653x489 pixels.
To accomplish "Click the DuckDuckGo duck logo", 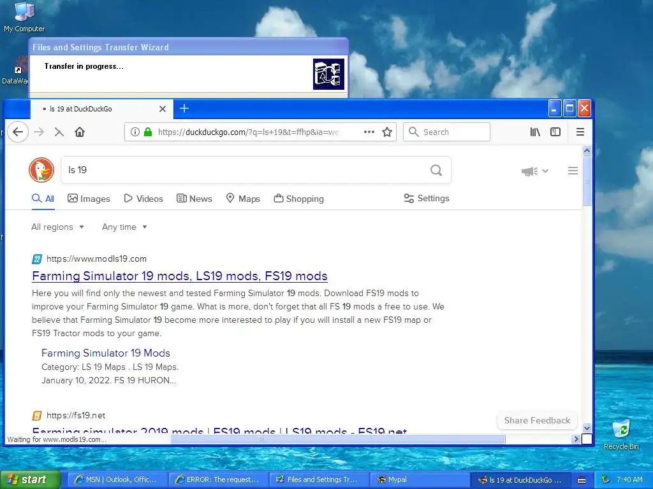I will 41,170.
